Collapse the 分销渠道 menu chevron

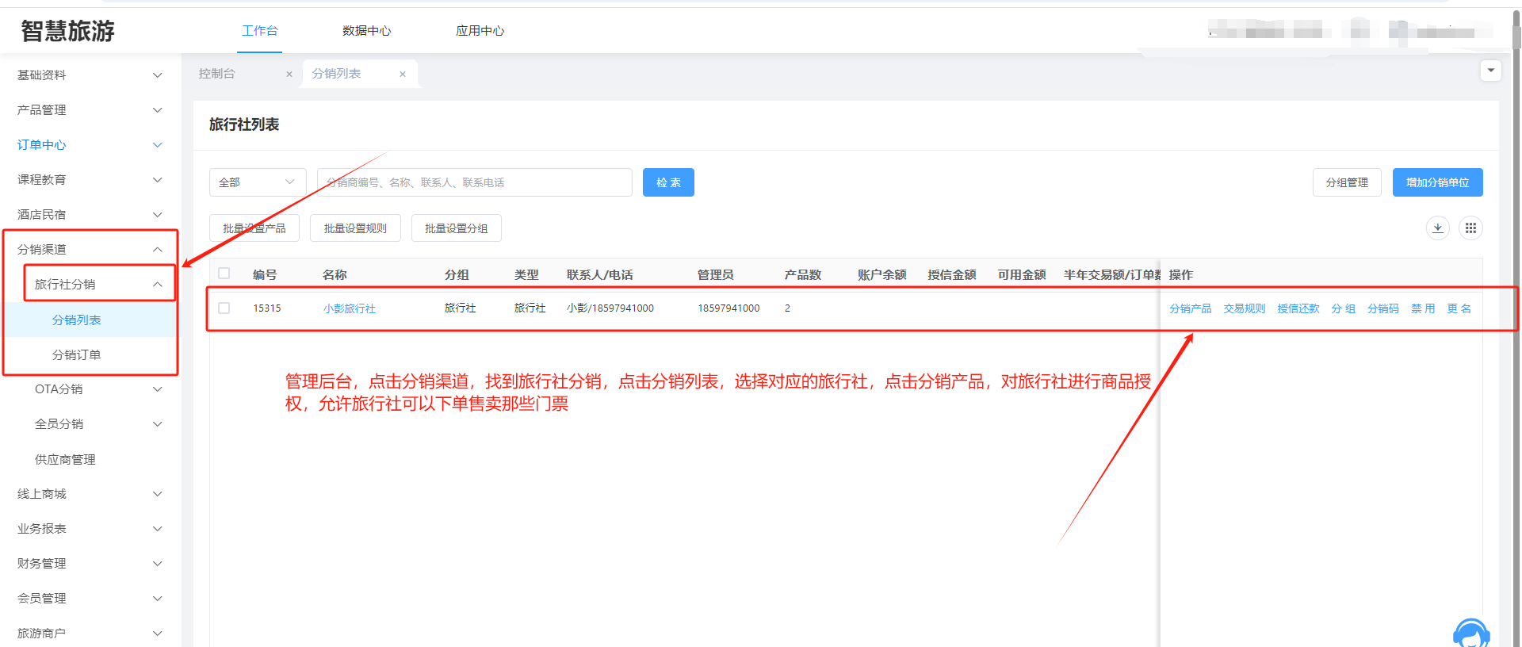[157, 250]
